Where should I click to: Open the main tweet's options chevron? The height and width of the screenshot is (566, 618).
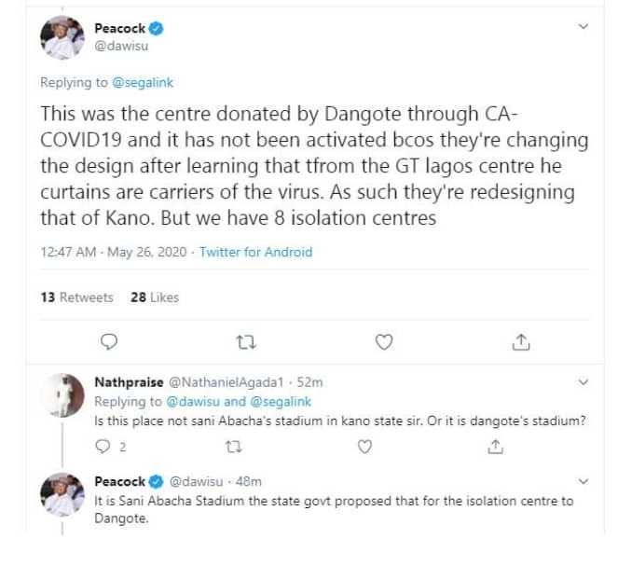click(x=584, y=28)
